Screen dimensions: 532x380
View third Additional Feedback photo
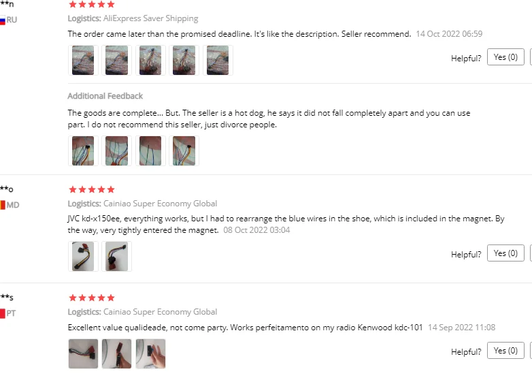coord(150,151)
